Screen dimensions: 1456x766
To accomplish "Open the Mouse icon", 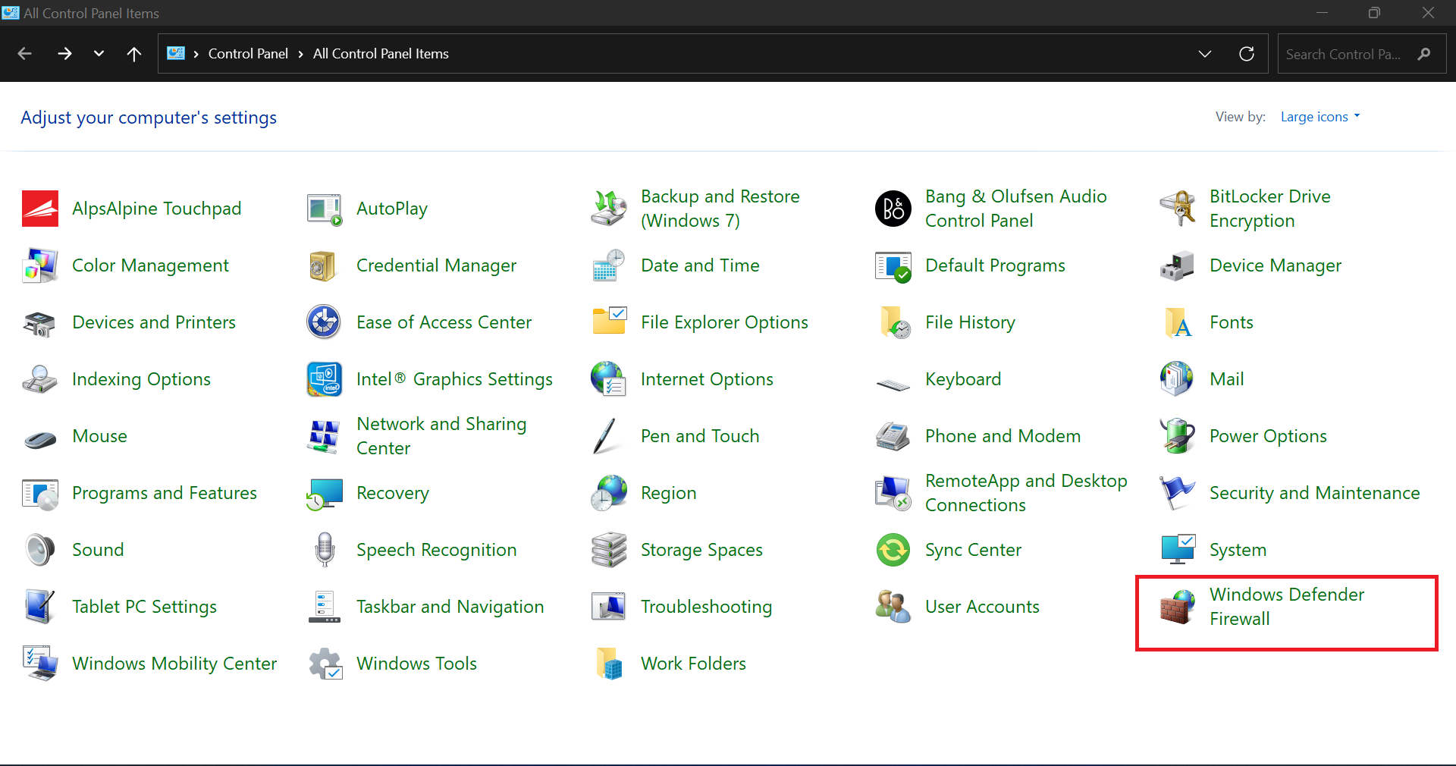I will tap(40, 438).
